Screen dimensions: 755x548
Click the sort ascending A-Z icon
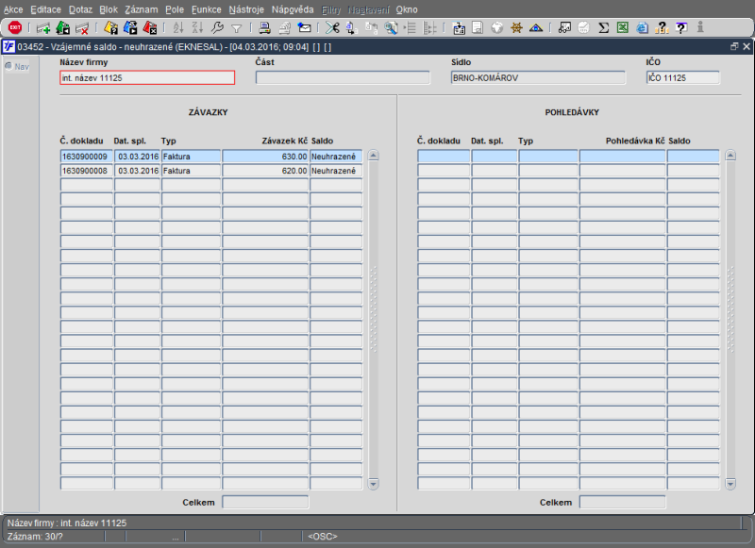(178, 28)
